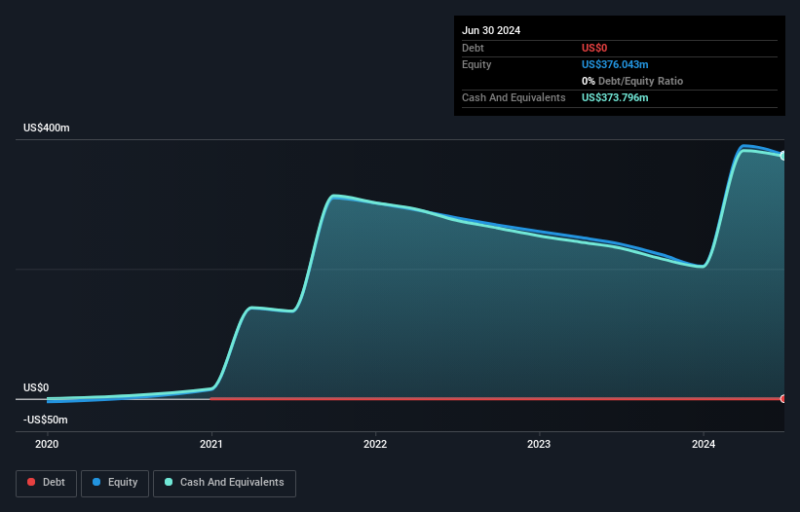Click the red Debt legend dot
This screenshot has width=800, height=512.
(31, 482)
